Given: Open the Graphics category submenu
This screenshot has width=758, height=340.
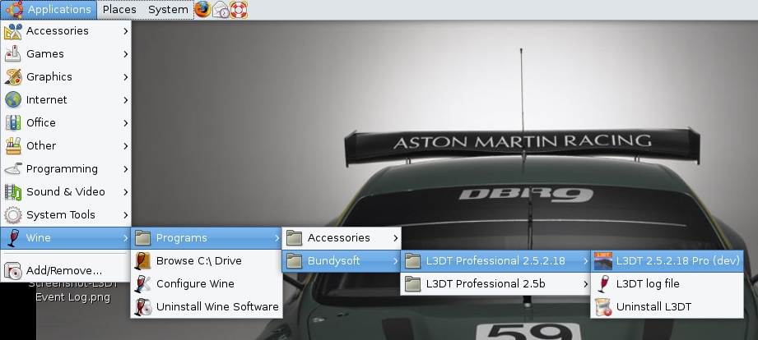Looking at the screenshot, I should (x=49, y=77).
